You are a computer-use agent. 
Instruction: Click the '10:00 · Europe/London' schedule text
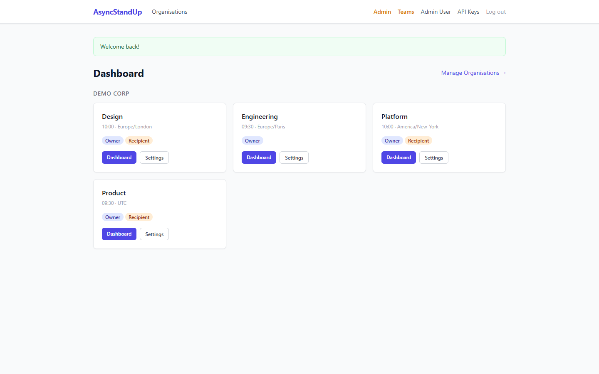127,127
